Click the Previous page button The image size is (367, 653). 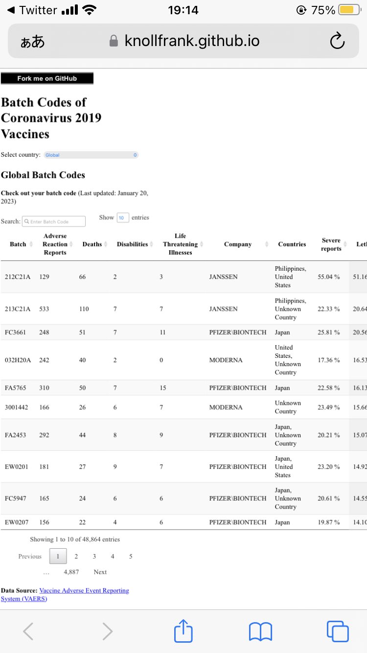click(30, 556)
